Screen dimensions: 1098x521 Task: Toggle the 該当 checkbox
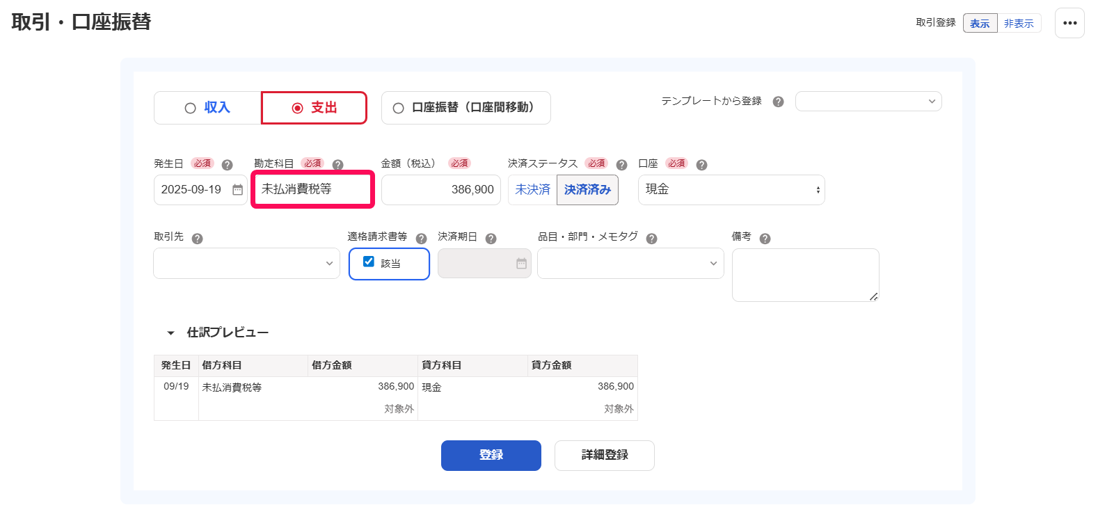369,262
